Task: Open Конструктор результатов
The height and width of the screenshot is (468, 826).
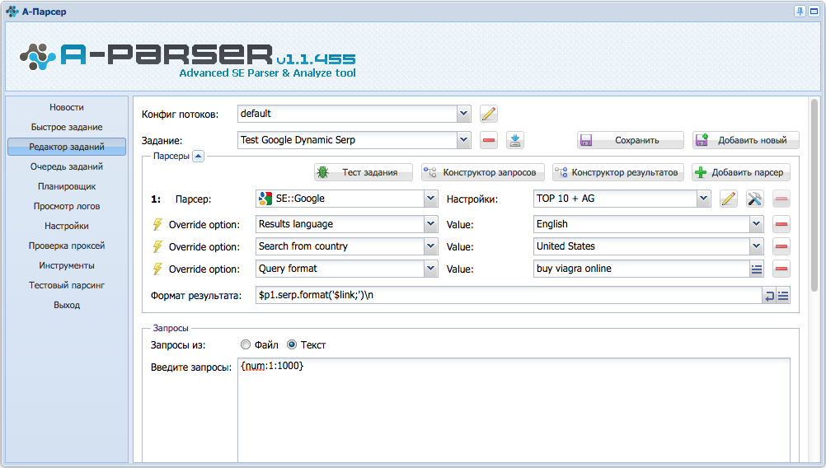Action: [618, 172]
